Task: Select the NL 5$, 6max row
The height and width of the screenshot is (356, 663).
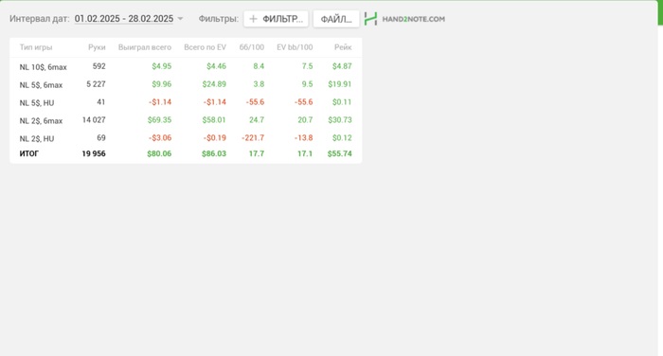Action: [x=186, y=84]
